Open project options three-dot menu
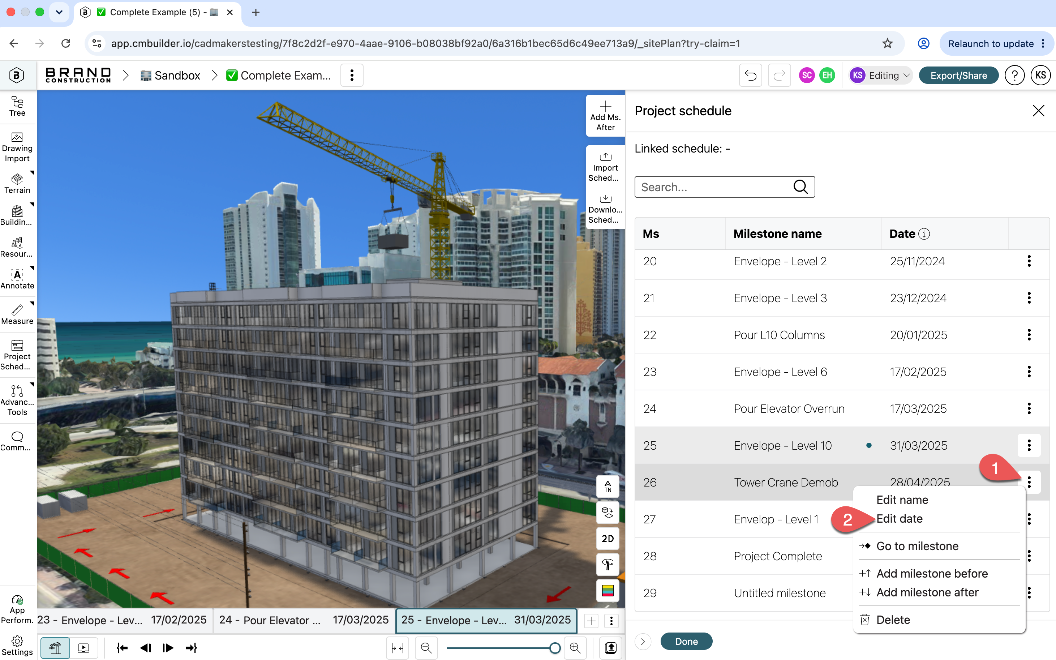 (352, 75)
